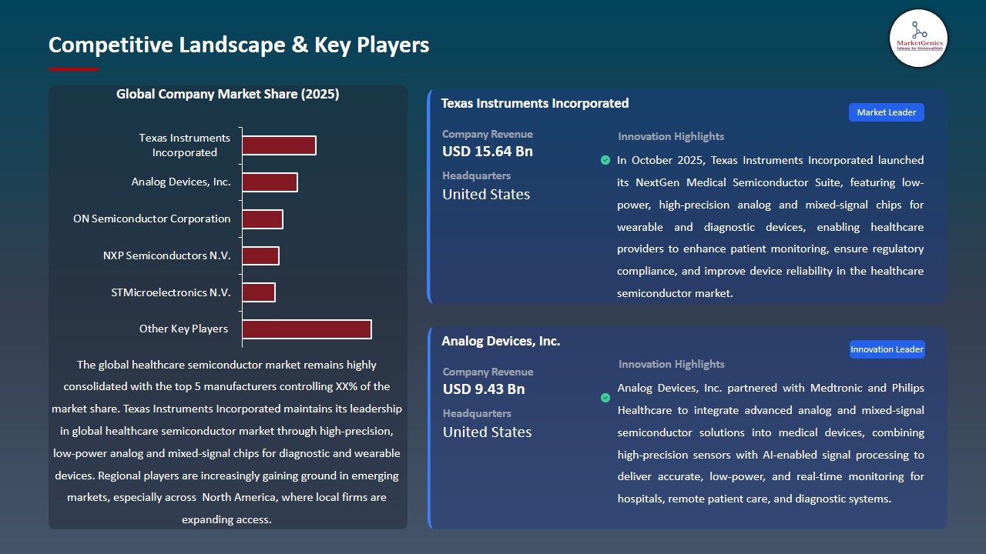The height and width of the screenshot is (554, 986).
Task: Click the green checkmark beside Texas Instruments highlight
Action: pyautogui.click(x=605, y=160)
